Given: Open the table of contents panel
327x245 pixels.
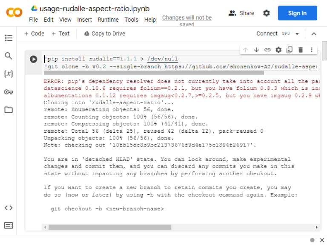Looking at the screenshot, I should pyautogui.click(x=9, y=38).
